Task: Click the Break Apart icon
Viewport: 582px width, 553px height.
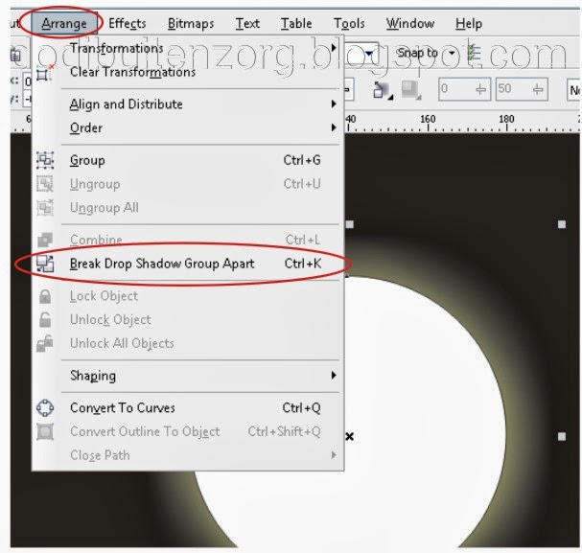Action: point(45,264)
